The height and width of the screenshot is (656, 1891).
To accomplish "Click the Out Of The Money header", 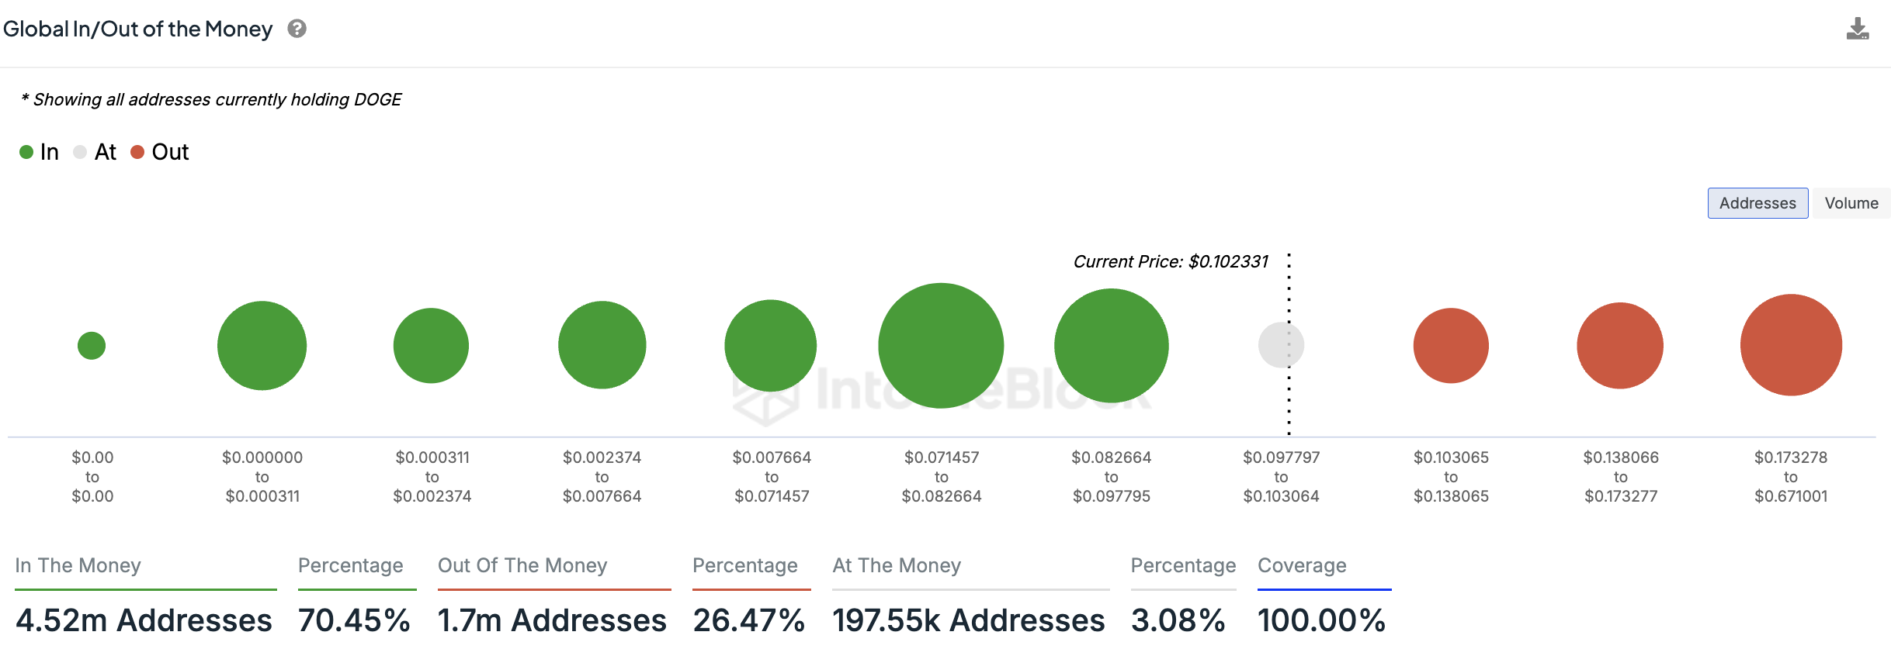I will click(x=522, y=565).
